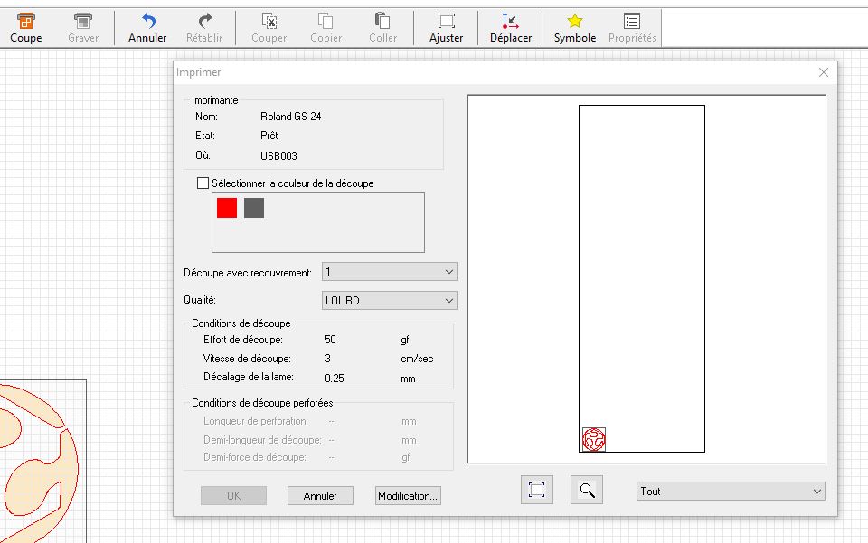Undo with the Annuler toolbar icon
This screenshot has width=868, height=543.
point(147,22)
